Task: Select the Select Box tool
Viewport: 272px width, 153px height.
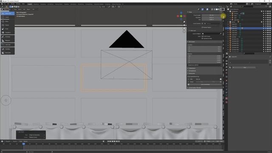Action: click(8, 13)
